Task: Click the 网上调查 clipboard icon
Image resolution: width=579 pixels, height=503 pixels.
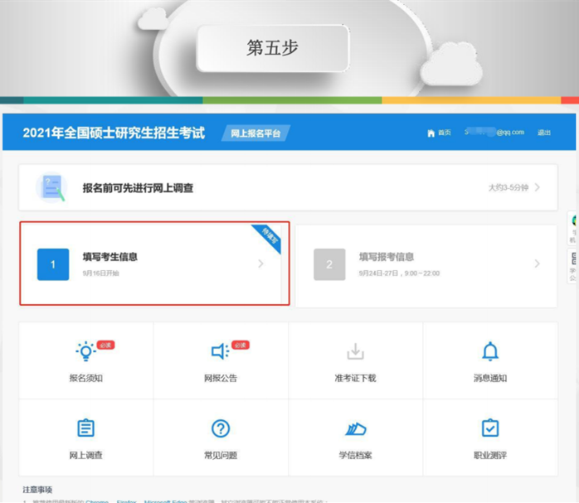Action: [x=85, y=428]
